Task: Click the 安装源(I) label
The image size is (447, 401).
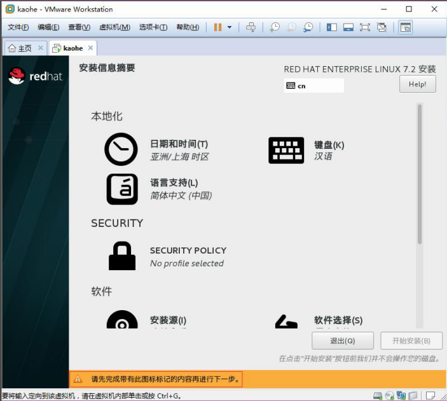Action: point(168,320)
